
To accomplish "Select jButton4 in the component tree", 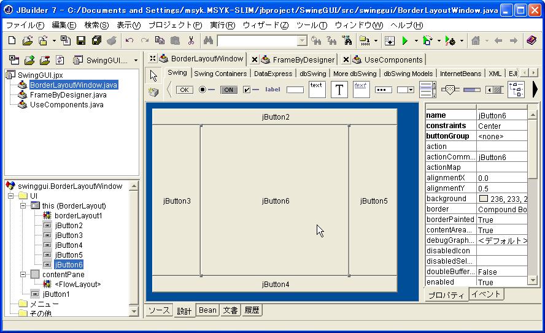I will point(68,245).
